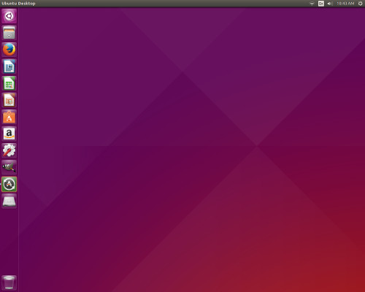Image resolution: width=365 pixels, height=292 pixels.
Task: Open the mounted drive icon
Action: coord(9,201)
